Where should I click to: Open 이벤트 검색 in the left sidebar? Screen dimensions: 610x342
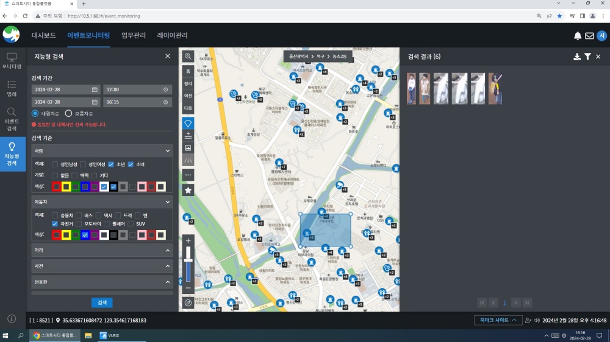[12, 119]
